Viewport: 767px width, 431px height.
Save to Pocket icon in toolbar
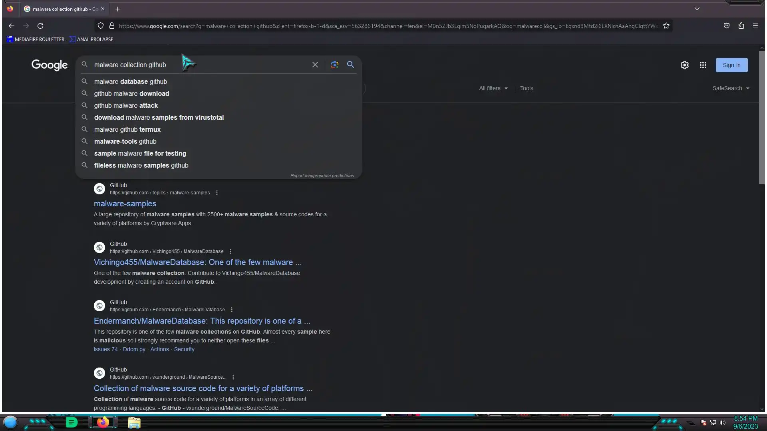click(727, 26)
